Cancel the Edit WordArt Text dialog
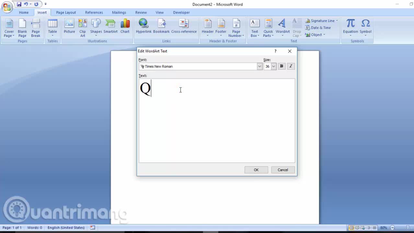This screenshot has height=233, width=414. 283,170
